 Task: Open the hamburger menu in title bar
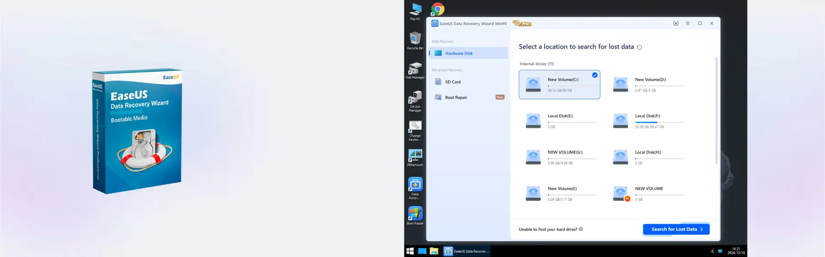688,23
